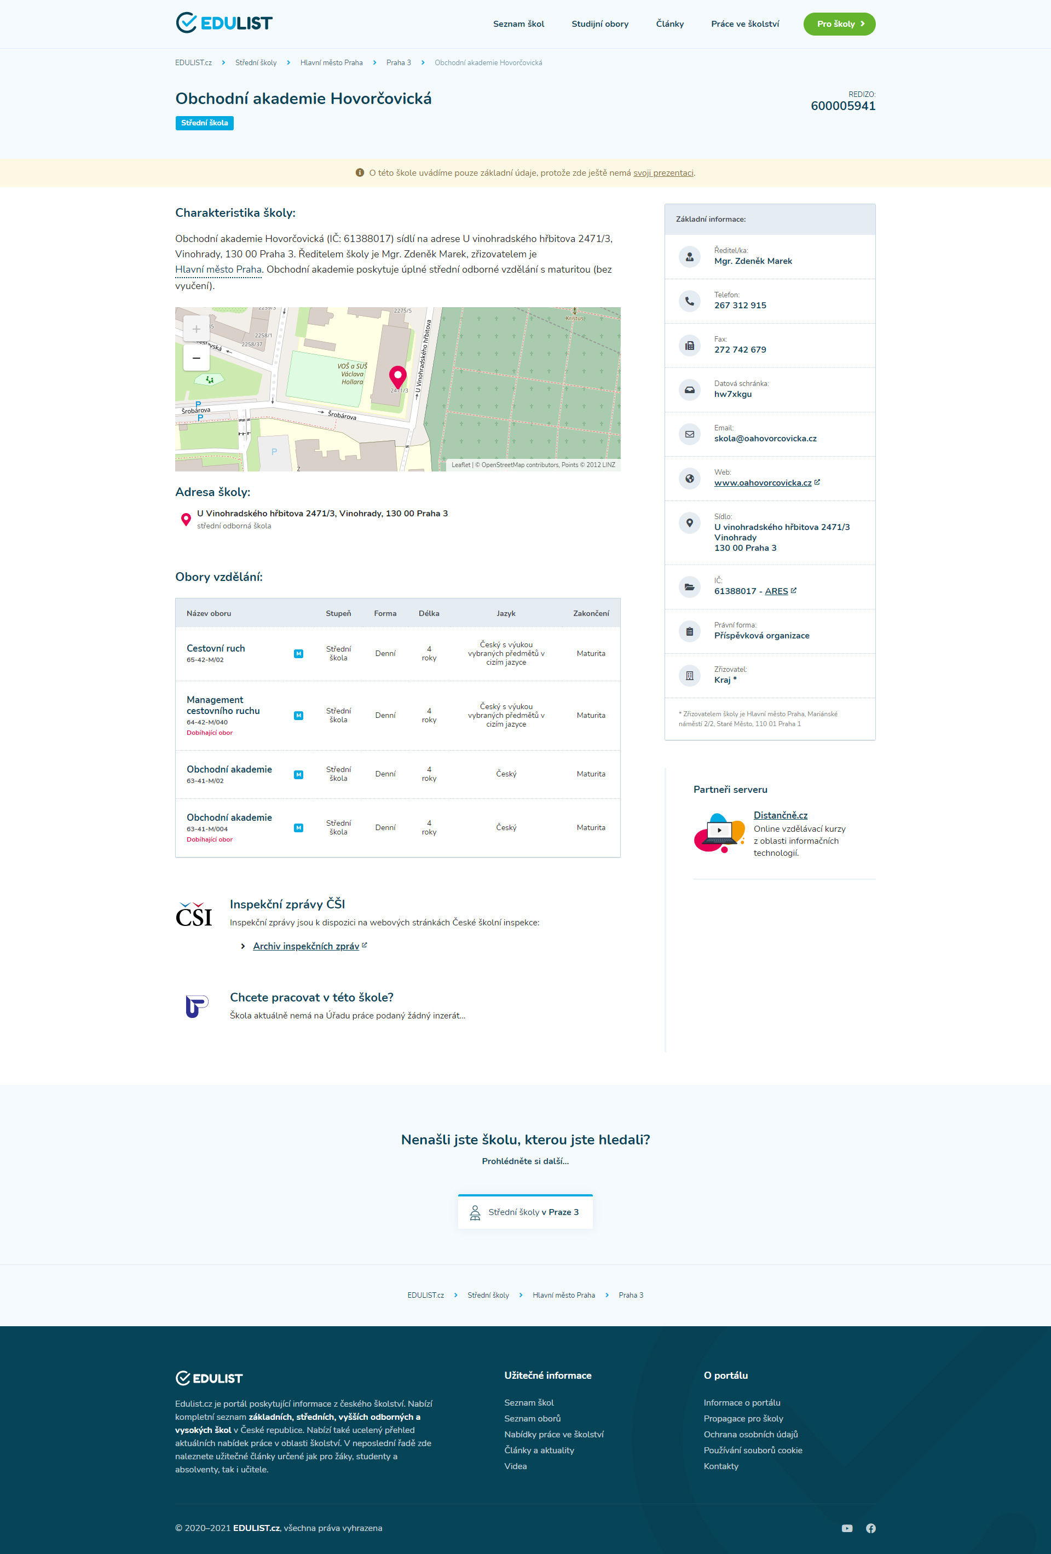This screenshot has width=1051, height=1554.
Task: Click the phone icon in info panel
Action: (x=689, y=301)
